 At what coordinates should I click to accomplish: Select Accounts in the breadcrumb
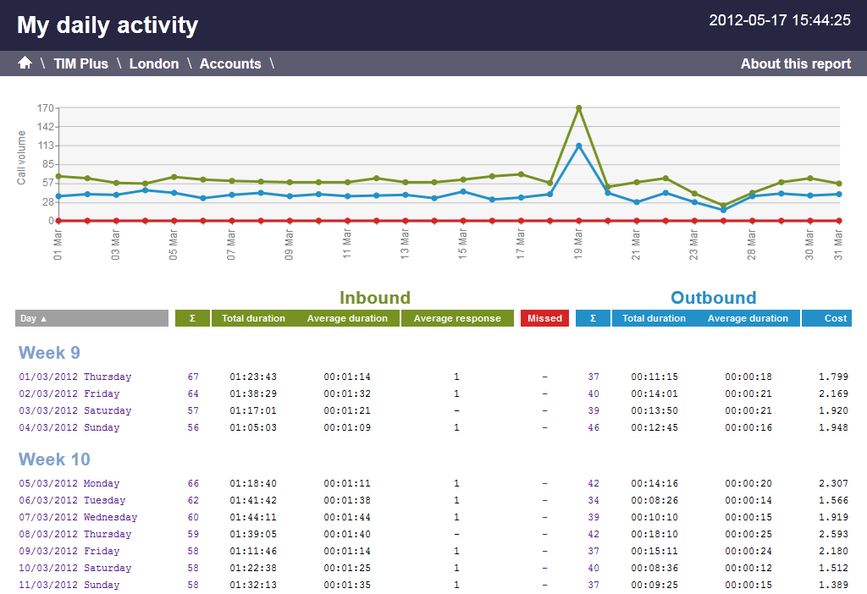229,63
